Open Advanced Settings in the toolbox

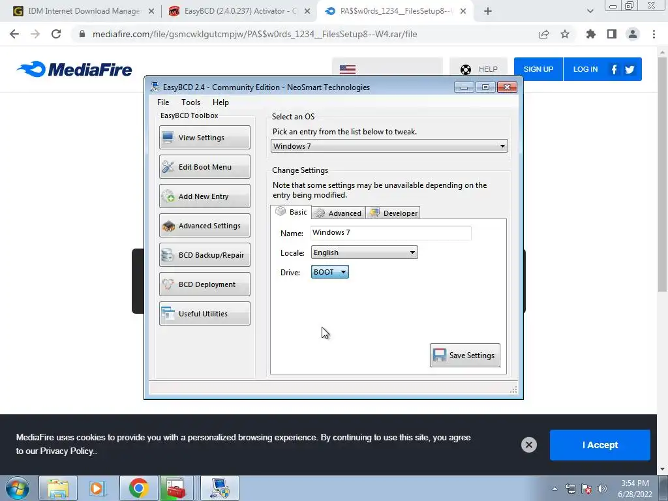[x=204, y=225]
